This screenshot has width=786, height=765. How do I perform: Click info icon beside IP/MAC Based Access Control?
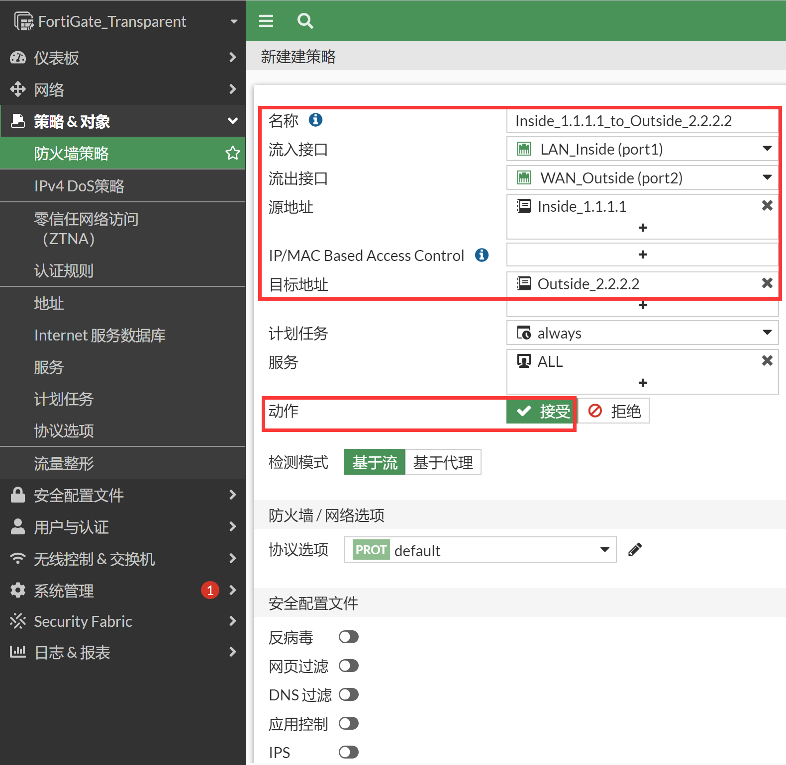point(482,255)
